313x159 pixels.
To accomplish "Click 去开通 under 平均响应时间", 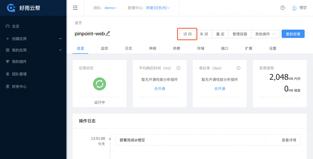I will (x=160, y=89).
